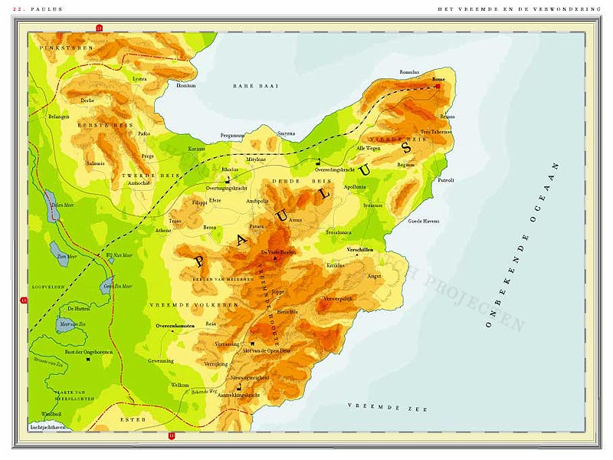Click the symbol below Rust der Ongeborenen
This screenshot has height=460, width=613.
89,359
